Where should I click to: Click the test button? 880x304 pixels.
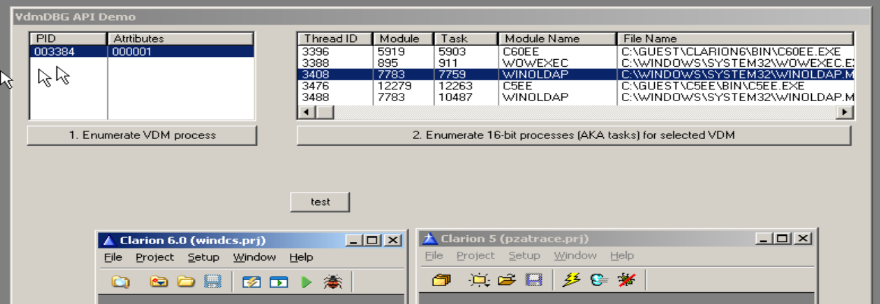coord(320,202)
